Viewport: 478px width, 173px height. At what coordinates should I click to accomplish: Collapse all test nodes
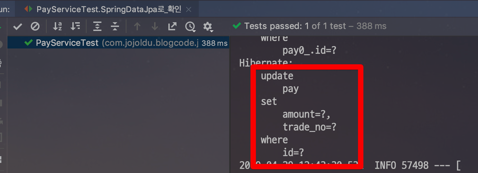(115, 26)
